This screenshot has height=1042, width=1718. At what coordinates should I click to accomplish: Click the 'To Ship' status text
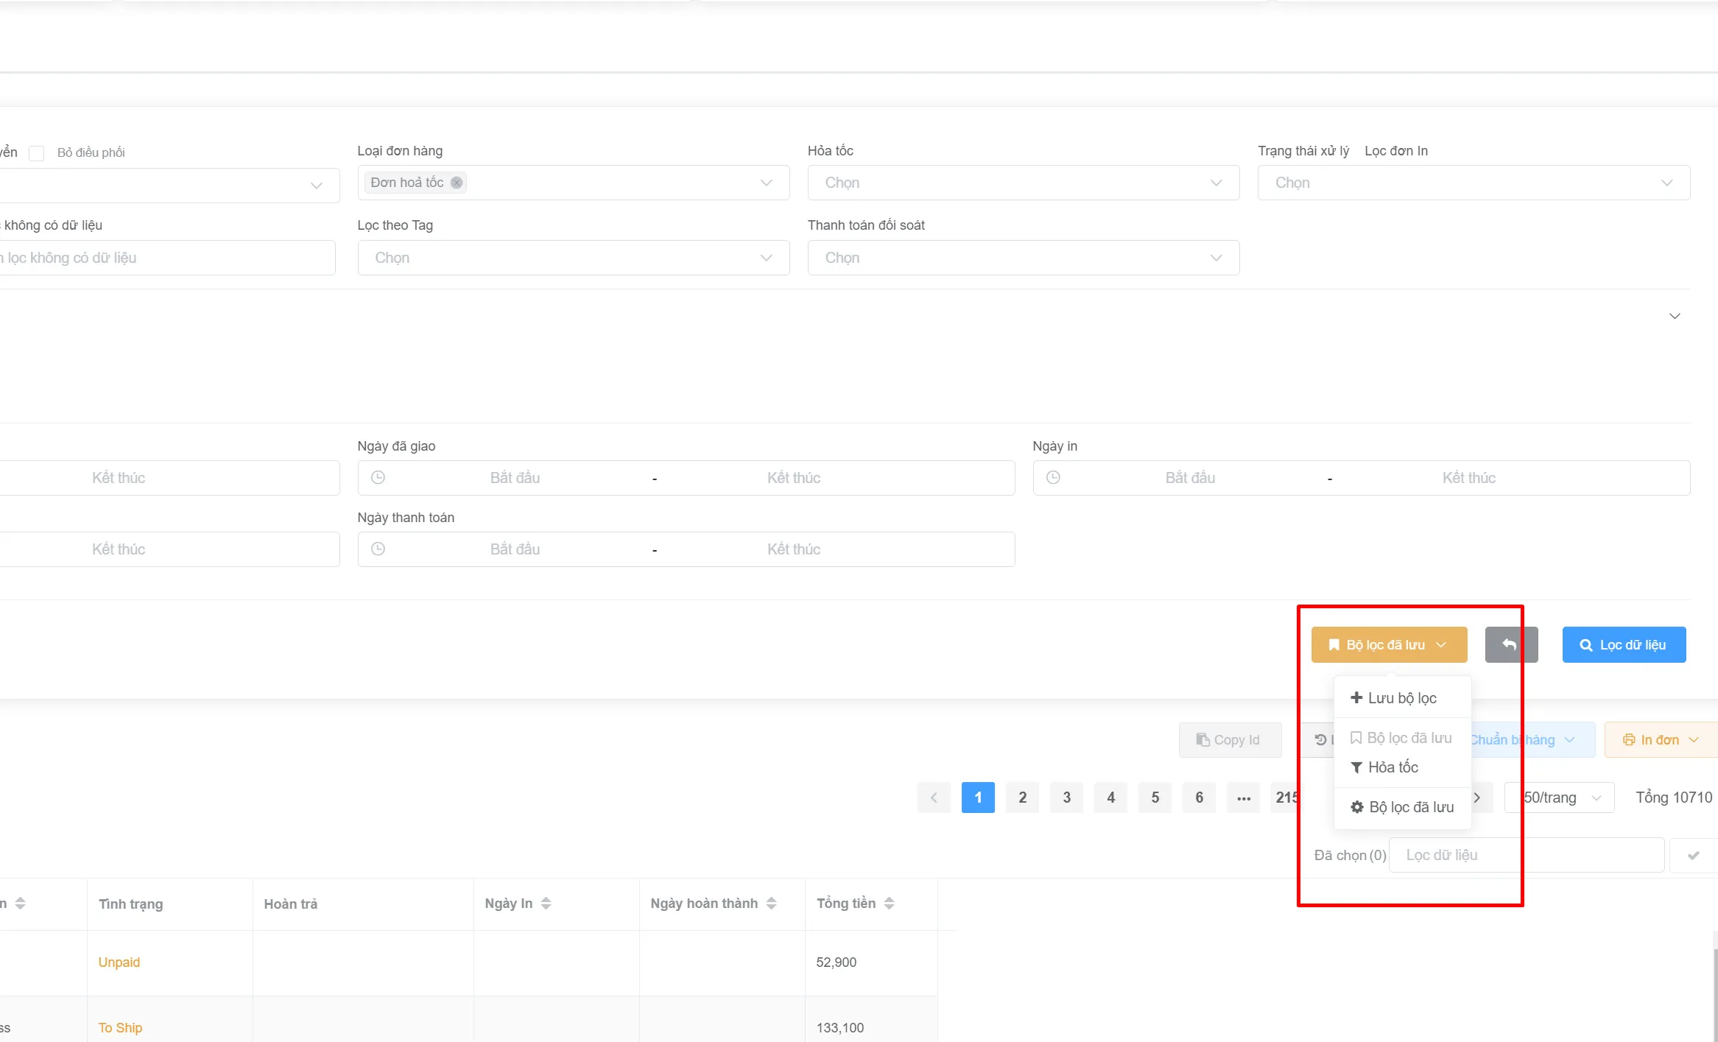tap(120, 1028)
